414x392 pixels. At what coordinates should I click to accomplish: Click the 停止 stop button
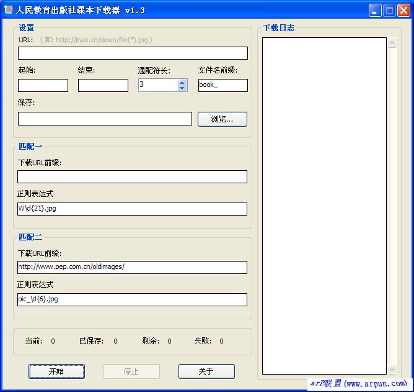tap(131, 371)
